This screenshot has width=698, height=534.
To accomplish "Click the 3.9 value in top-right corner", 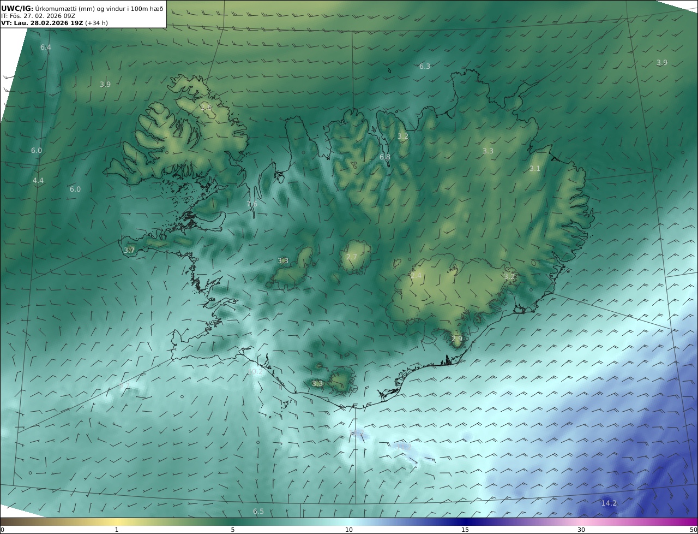I will (662, 63).
